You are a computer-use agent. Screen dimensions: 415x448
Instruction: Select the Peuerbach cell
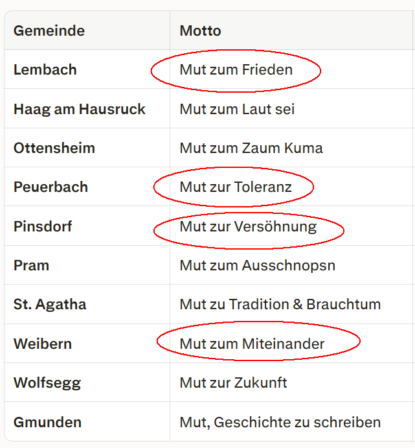[x=50, y=187]
